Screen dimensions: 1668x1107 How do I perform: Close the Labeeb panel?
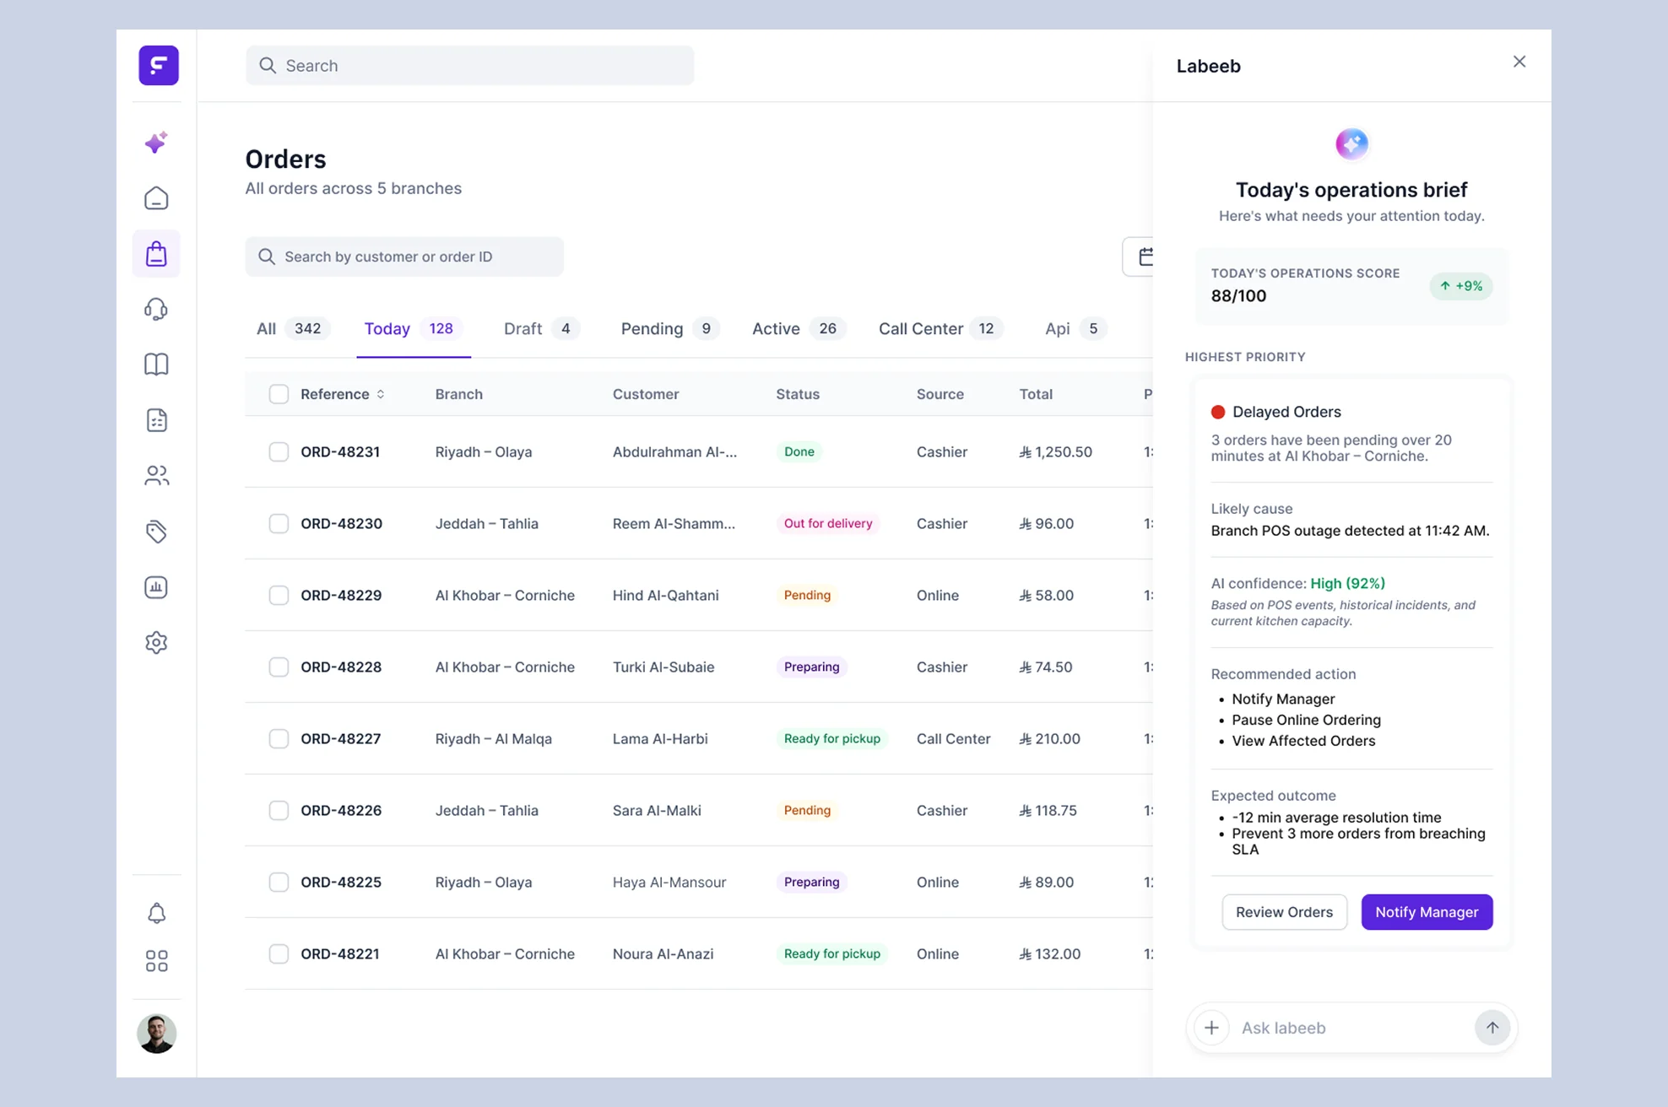(1519, 62)
